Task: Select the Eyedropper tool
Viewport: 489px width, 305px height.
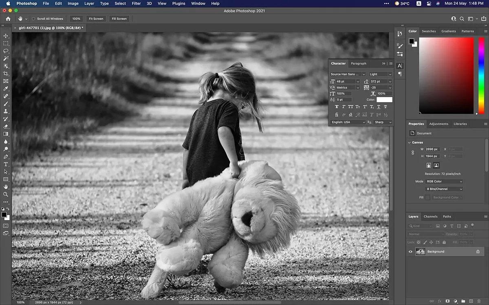Action: (x=6, y=89)
